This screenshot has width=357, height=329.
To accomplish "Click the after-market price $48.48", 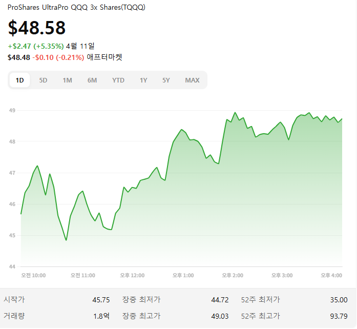I will pos(18,57).
